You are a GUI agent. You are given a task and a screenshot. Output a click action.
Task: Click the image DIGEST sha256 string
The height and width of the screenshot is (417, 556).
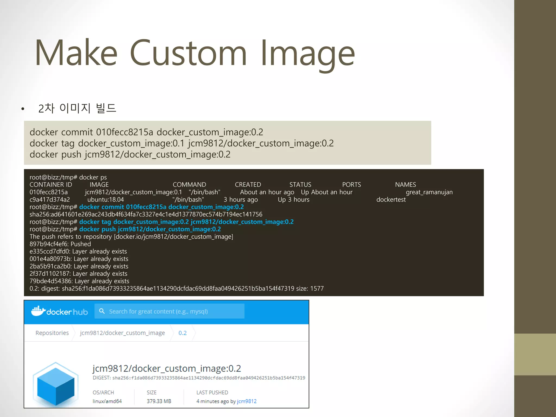(208, 378)
